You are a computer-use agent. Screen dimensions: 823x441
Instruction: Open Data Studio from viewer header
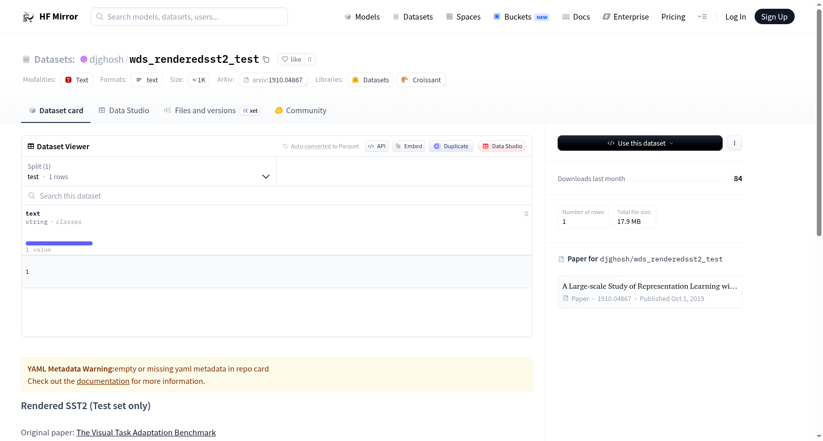tap(502, 146)
